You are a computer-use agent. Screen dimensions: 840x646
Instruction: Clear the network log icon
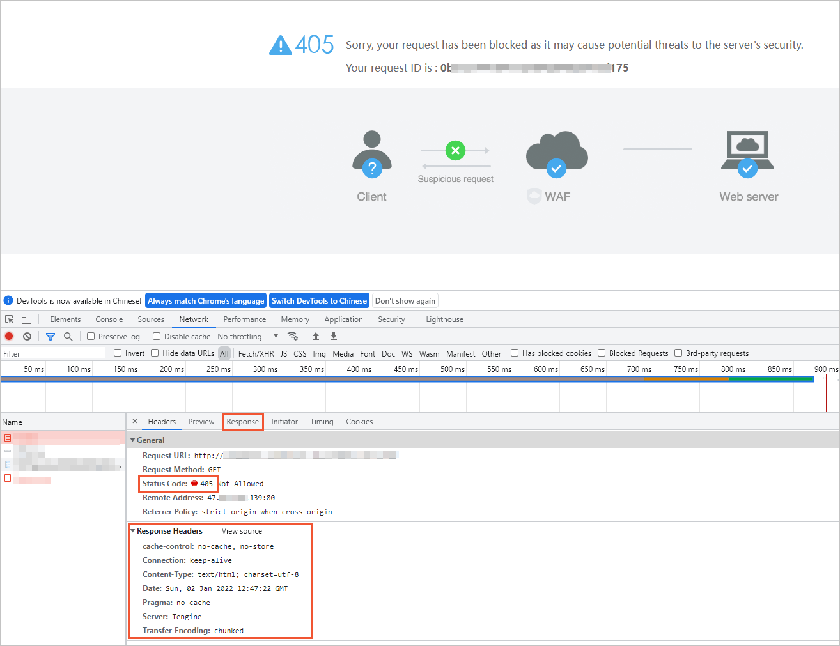pyautogui.click(x=27, y=336)
